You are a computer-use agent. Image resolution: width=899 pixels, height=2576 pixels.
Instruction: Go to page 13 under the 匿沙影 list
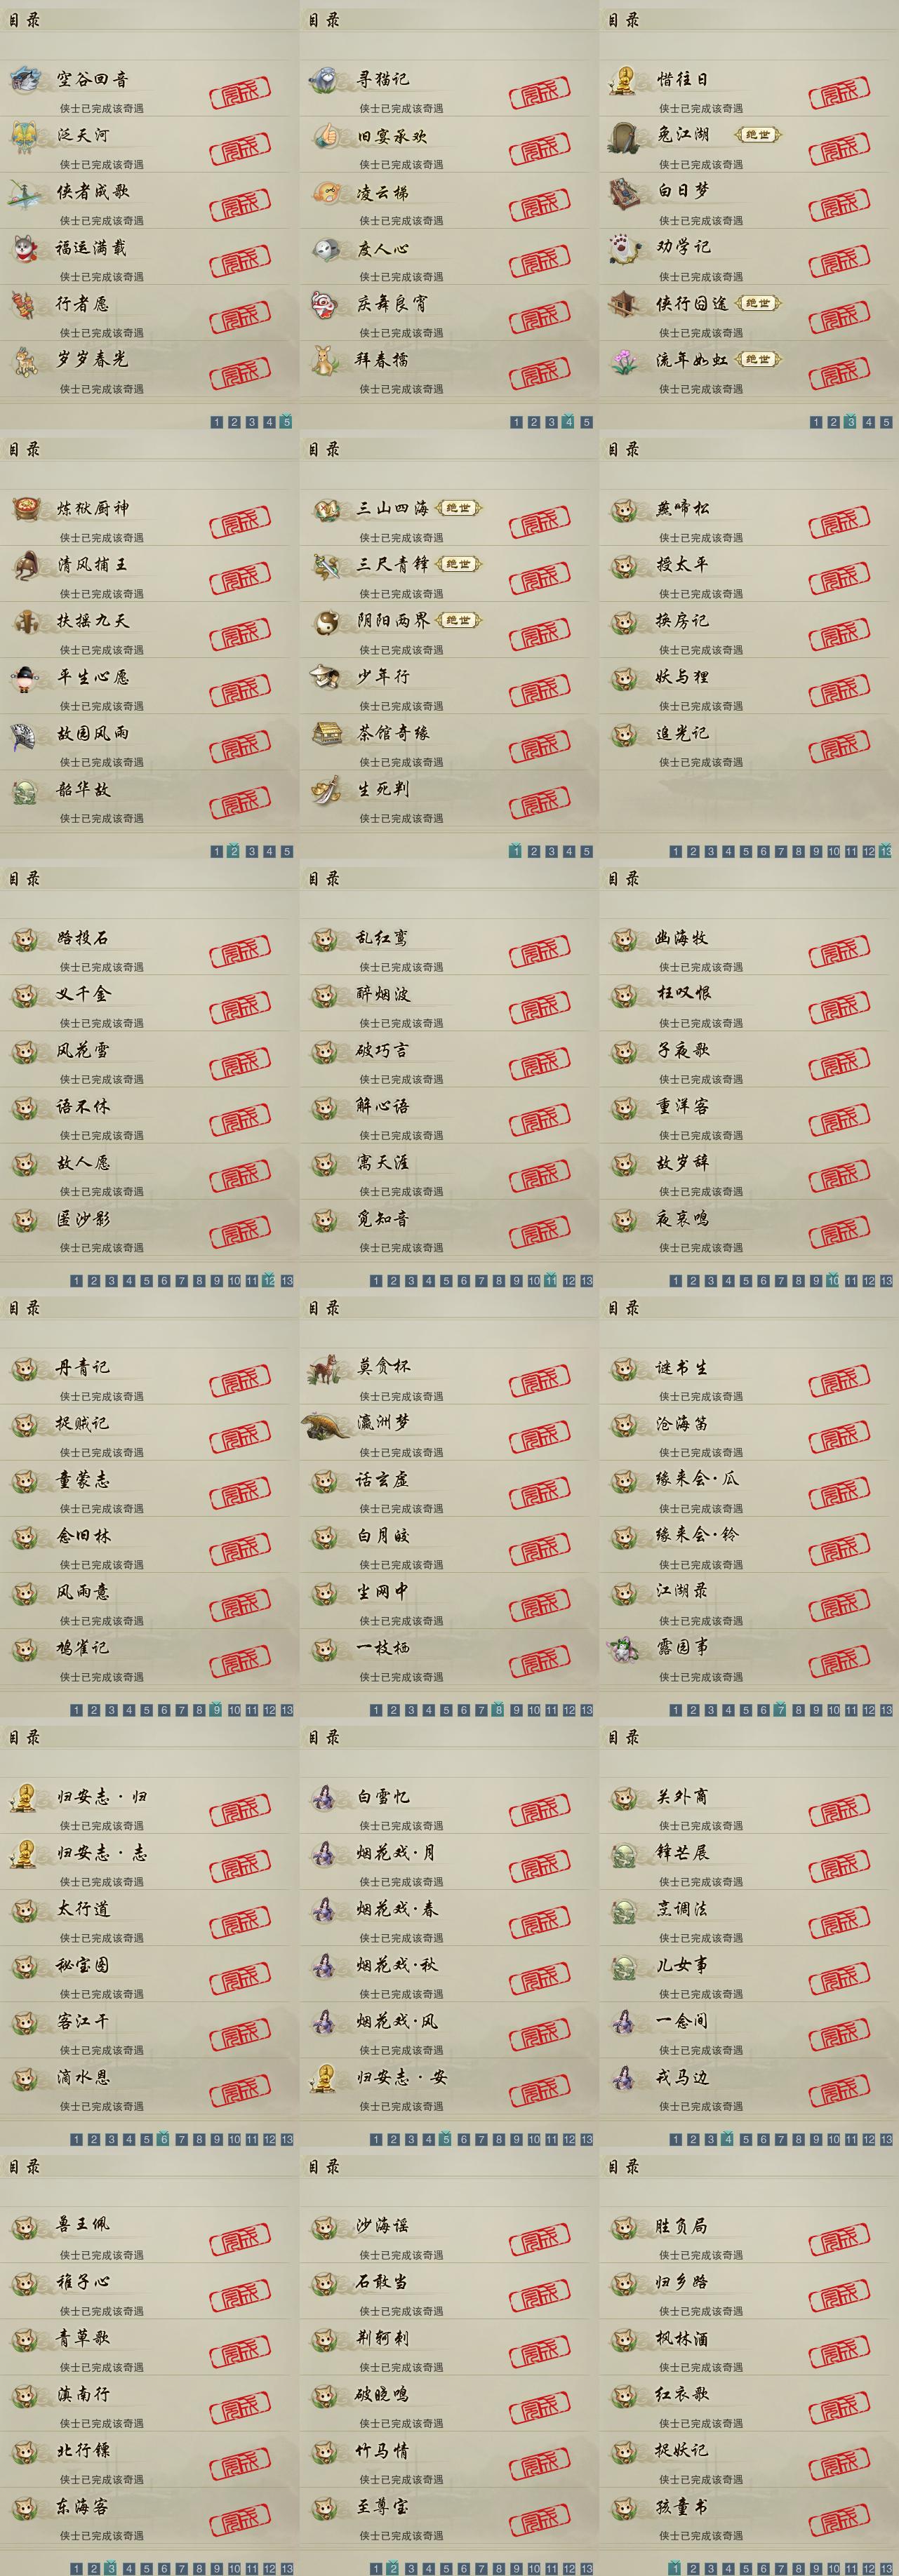pyautogui.click(x=287, y=1280)
